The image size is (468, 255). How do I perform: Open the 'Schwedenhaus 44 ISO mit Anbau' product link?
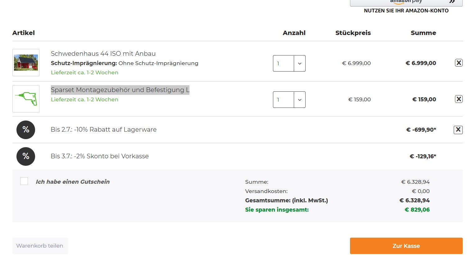pos(103,54)
